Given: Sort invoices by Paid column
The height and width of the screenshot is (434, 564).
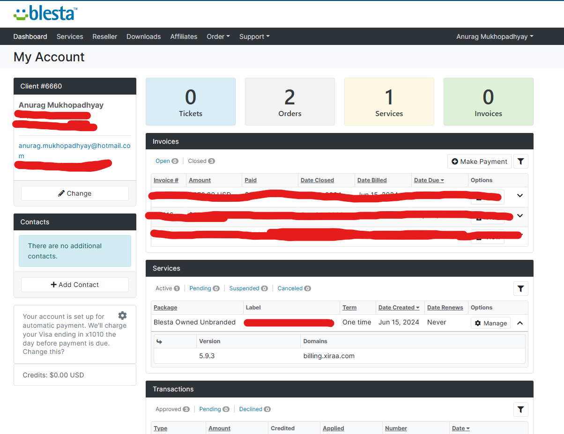Looking at the screenshot, I should 251,180.
